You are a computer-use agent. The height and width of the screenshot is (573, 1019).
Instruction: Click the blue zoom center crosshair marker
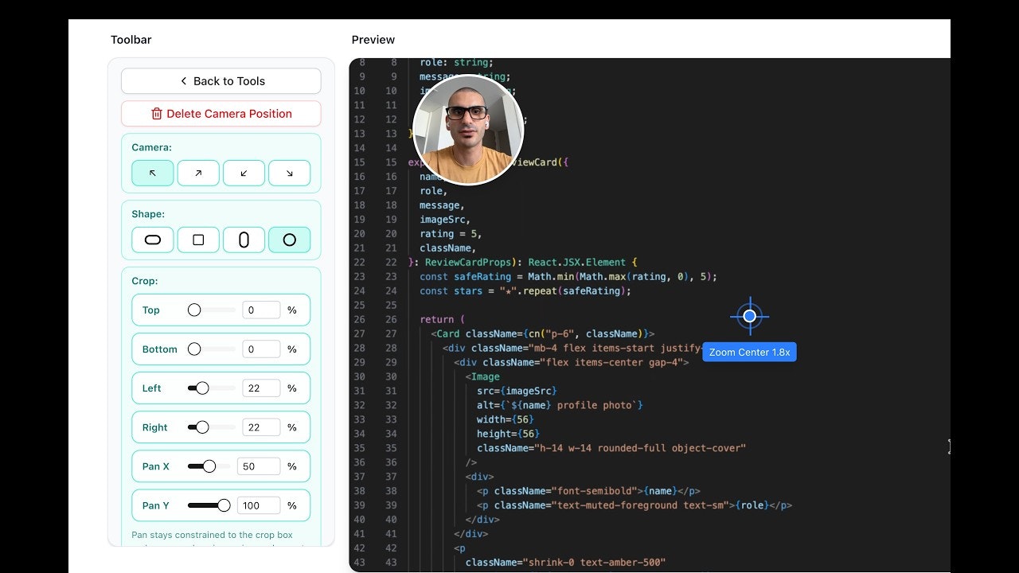pyautogui.click(x=749, y=316)
